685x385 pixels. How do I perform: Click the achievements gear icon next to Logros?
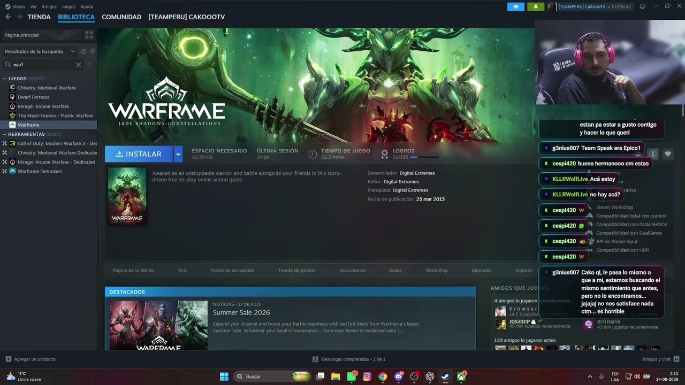coord(384,154)
